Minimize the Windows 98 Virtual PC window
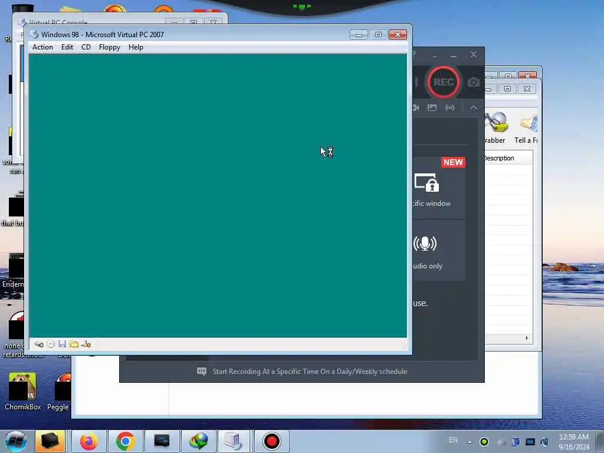604x453 pixels. [x=359, y=35]
